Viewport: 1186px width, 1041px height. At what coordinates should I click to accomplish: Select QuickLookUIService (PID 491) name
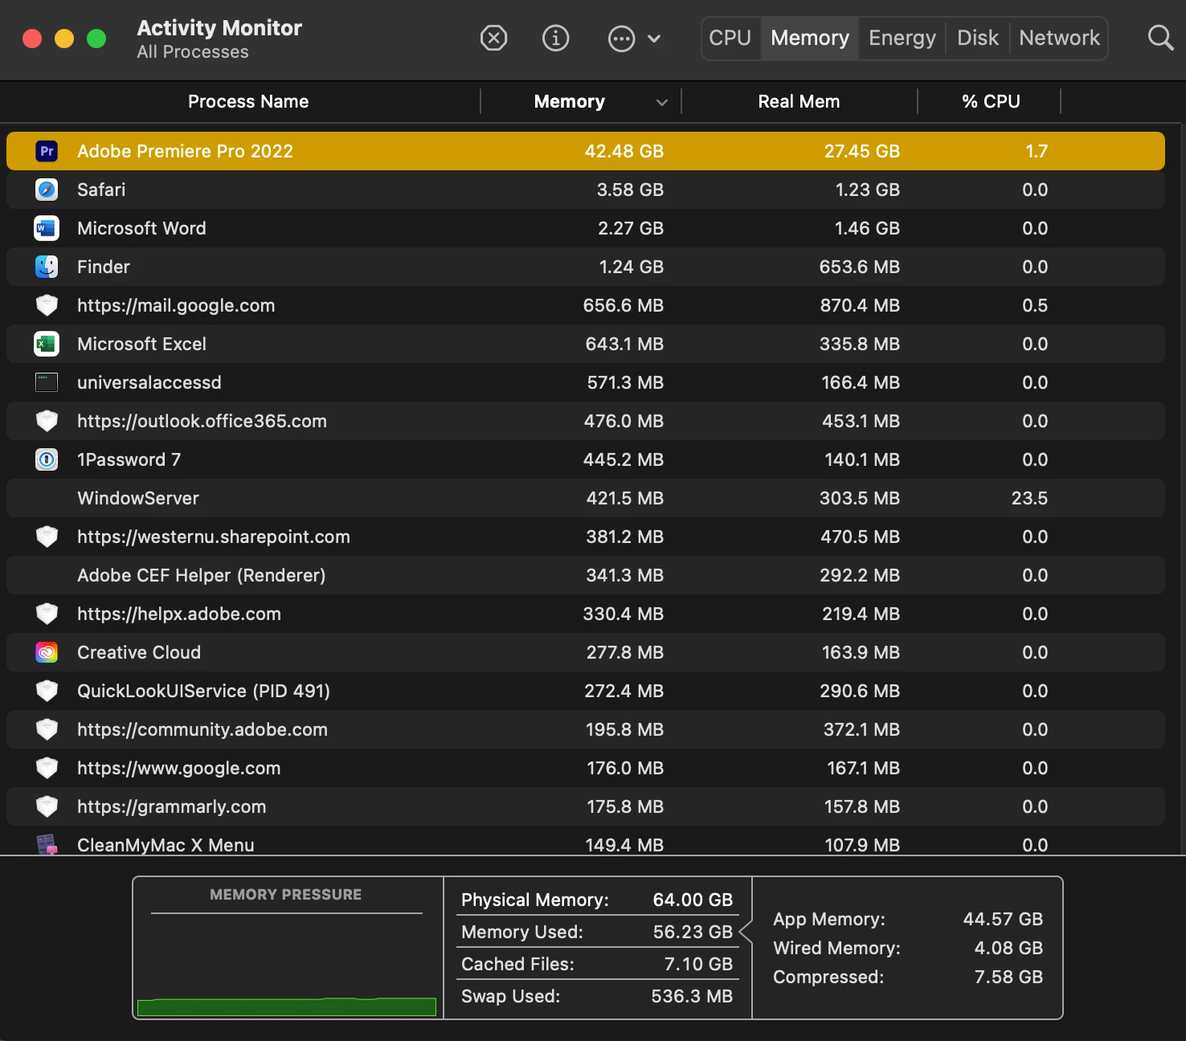pyautogui.click(x=203, y=691)
